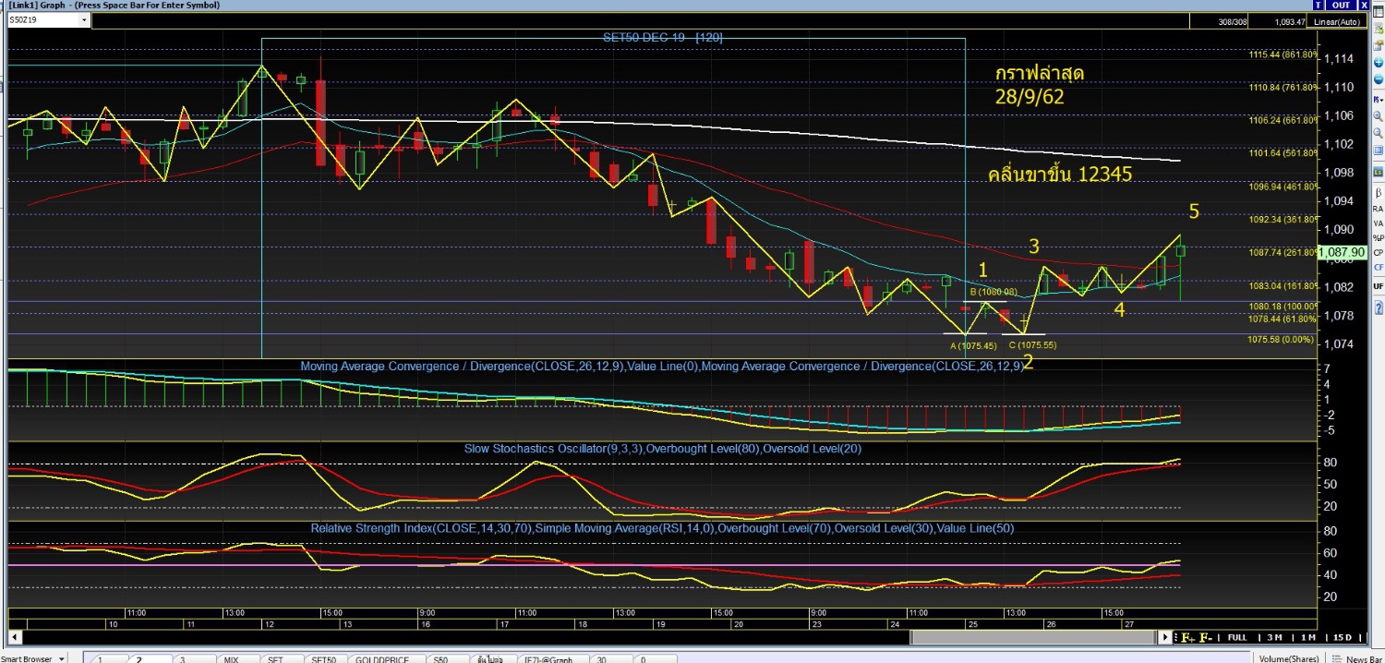Screen dimensions: 1385x663
Task: Open the pointer mode dropdown icon
Action: coord(1379,99)
